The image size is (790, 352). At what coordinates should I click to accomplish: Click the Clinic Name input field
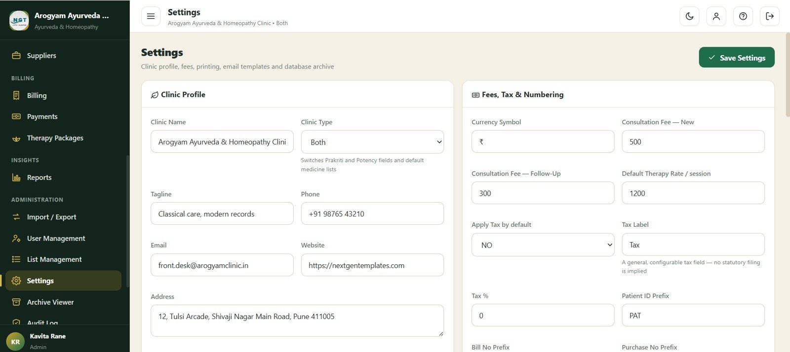[222, 141]
